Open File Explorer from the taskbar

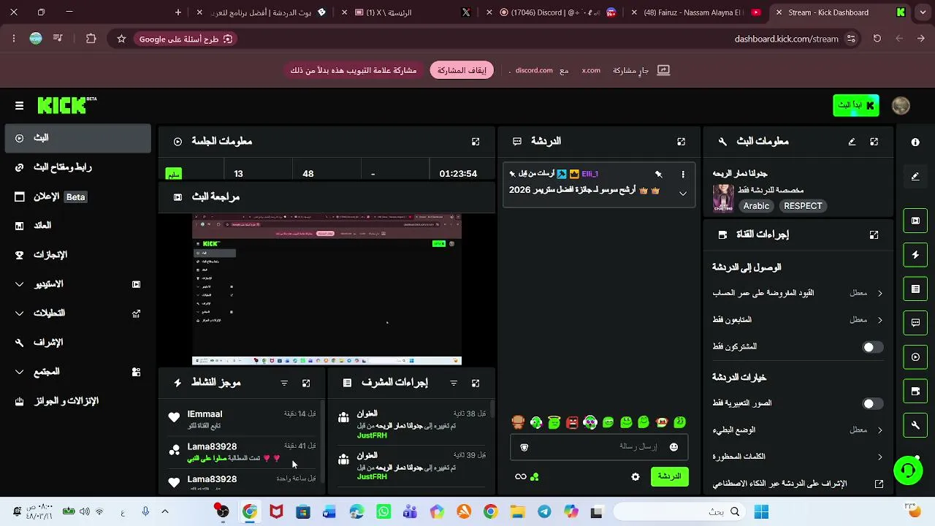[x=517, y=512]
